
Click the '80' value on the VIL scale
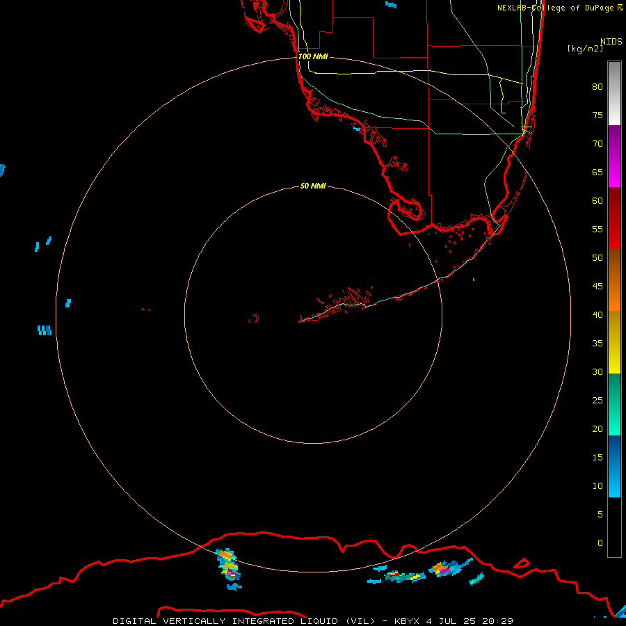[x=597, y=87]
